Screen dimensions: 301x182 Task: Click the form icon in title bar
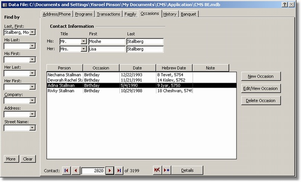(5, 5)
